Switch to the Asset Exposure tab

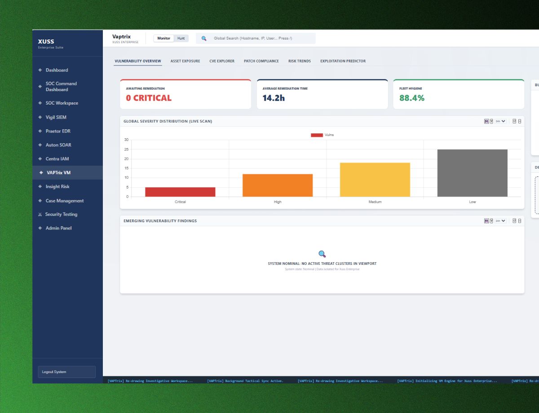coord(185,61)
